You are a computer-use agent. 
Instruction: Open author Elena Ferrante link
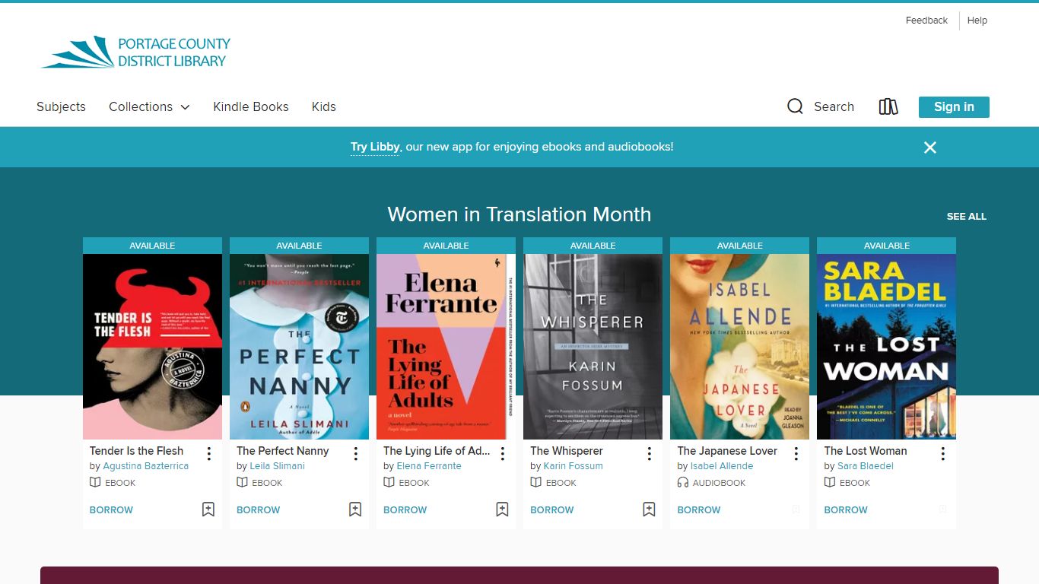click(x=429, y=466)
